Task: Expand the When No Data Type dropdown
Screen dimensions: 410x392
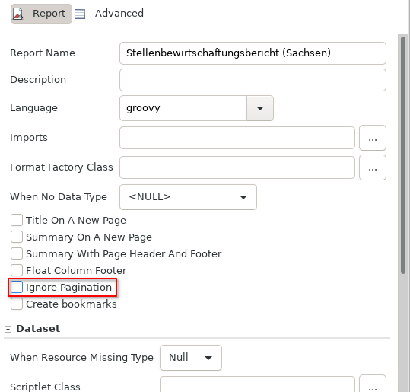Action: (x=188, y=197)
